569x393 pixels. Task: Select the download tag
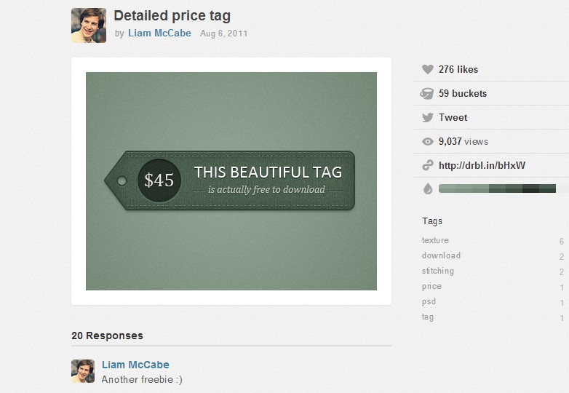point(441,256)
